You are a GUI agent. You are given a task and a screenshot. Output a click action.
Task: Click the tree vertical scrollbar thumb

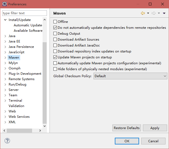coord(45,83)
